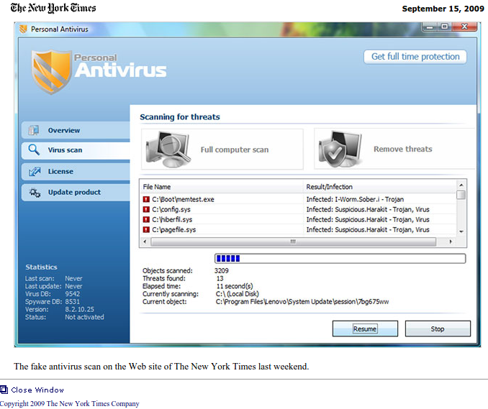Image resolution: width=488 pixels, height=409 pixels.
Task: Click the title bar shield icon
Action: (23, 29)
